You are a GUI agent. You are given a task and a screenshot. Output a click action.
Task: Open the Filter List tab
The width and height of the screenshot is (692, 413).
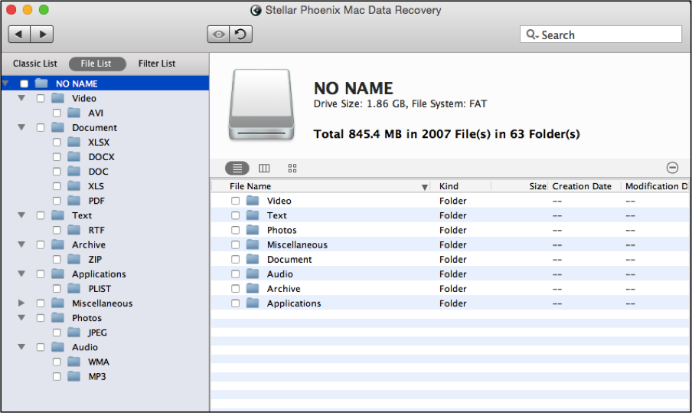[x=157, y=64]
